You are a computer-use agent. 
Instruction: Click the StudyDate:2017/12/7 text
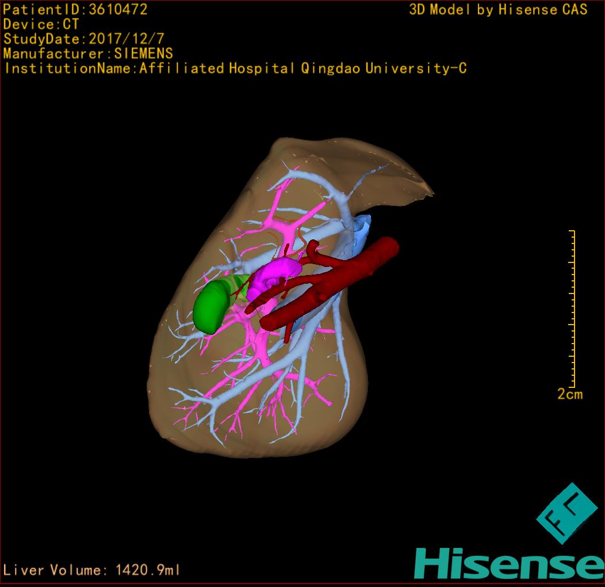click(84, 39)
